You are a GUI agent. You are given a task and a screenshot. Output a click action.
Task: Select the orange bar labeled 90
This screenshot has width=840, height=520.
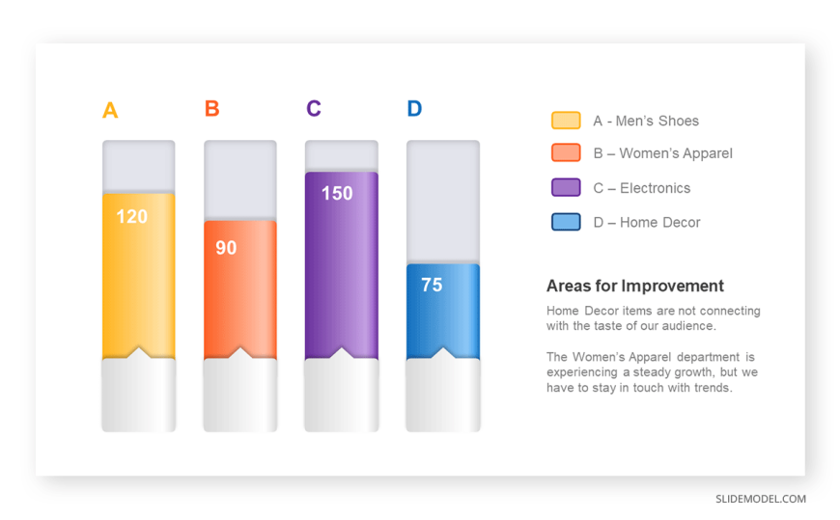240,289
